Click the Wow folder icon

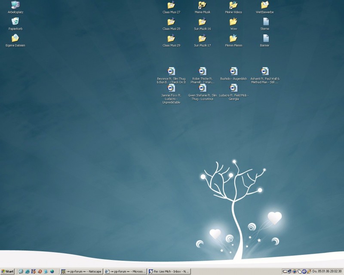point(233,22)
